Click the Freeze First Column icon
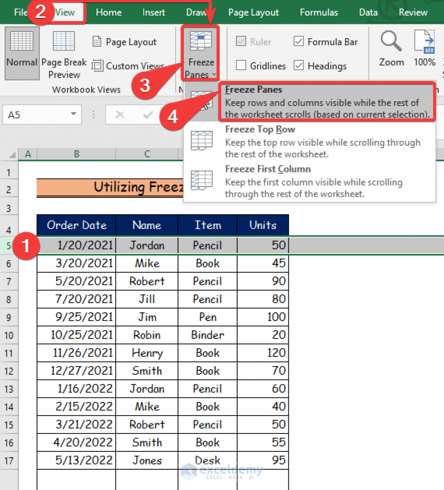444x490 pixels. tap(202, 180)
